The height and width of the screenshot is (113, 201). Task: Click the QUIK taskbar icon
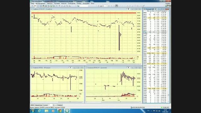67,111
